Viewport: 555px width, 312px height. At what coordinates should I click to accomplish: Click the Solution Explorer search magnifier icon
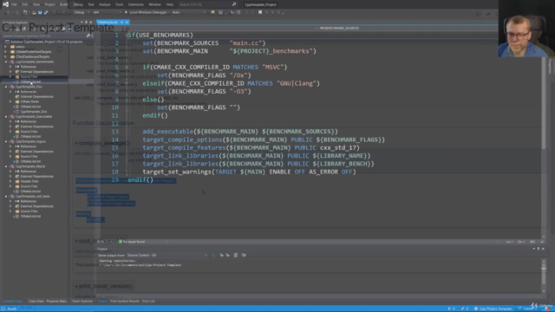click(x=88, y=36)
